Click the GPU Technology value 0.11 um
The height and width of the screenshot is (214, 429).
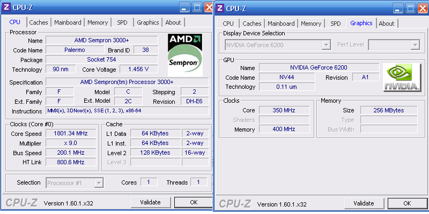point(287,87)
